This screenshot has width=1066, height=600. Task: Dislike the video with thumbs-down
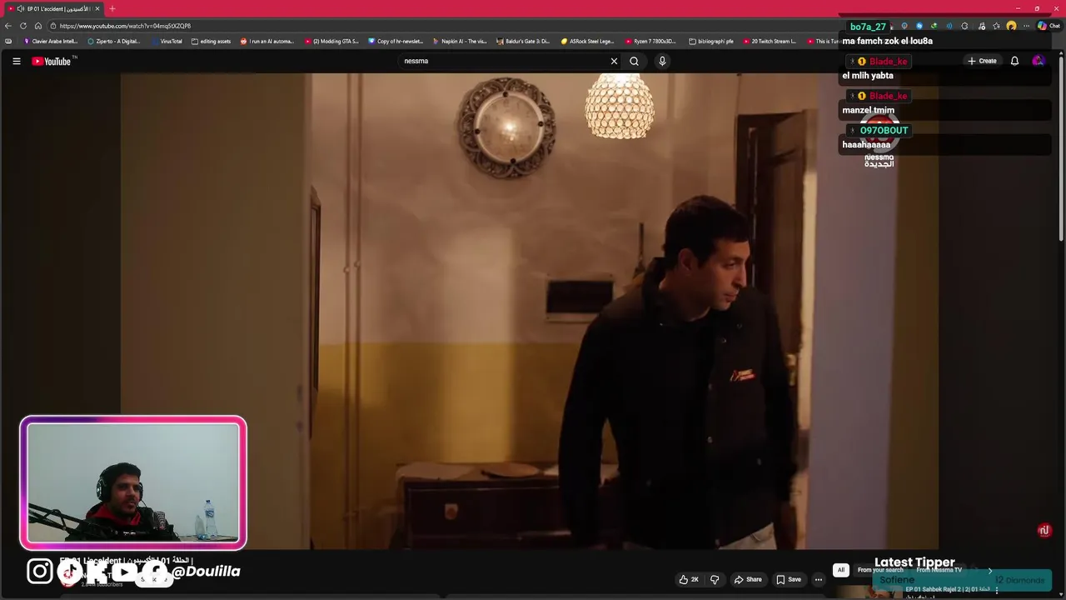715,579
